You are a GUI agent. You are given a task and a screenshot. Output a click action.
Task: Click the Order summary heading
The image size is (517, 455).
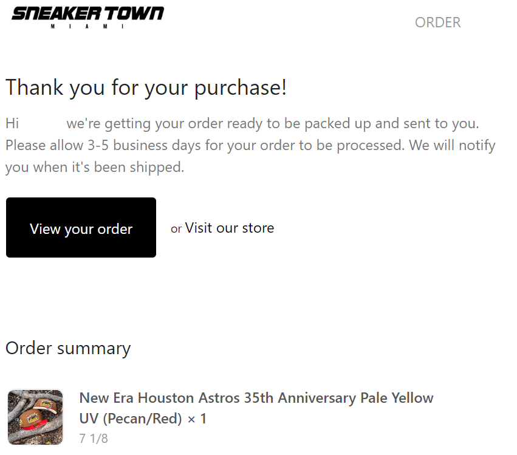(68, 348)
